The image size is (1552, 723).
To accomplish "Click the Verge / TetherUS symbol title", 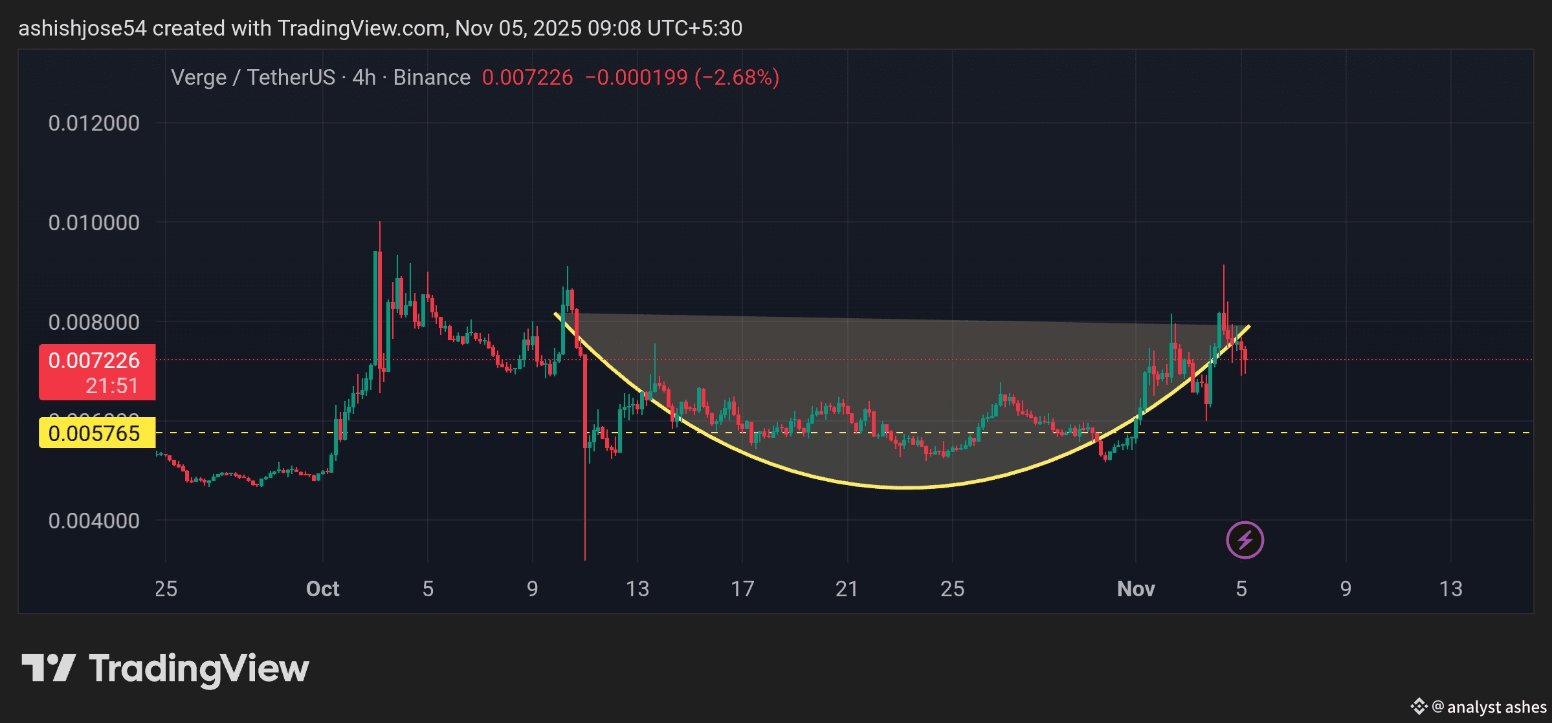I will [x=252, y=78].
